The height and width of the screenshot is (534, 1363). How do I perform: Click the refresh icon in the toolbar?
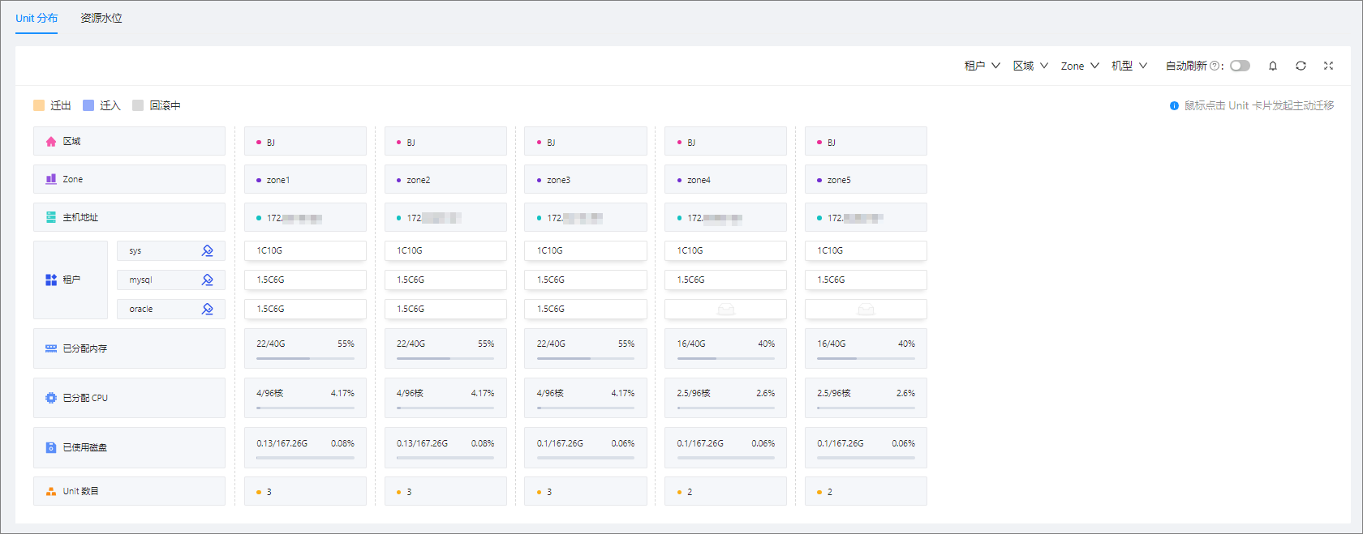[x=1301, y=66]
